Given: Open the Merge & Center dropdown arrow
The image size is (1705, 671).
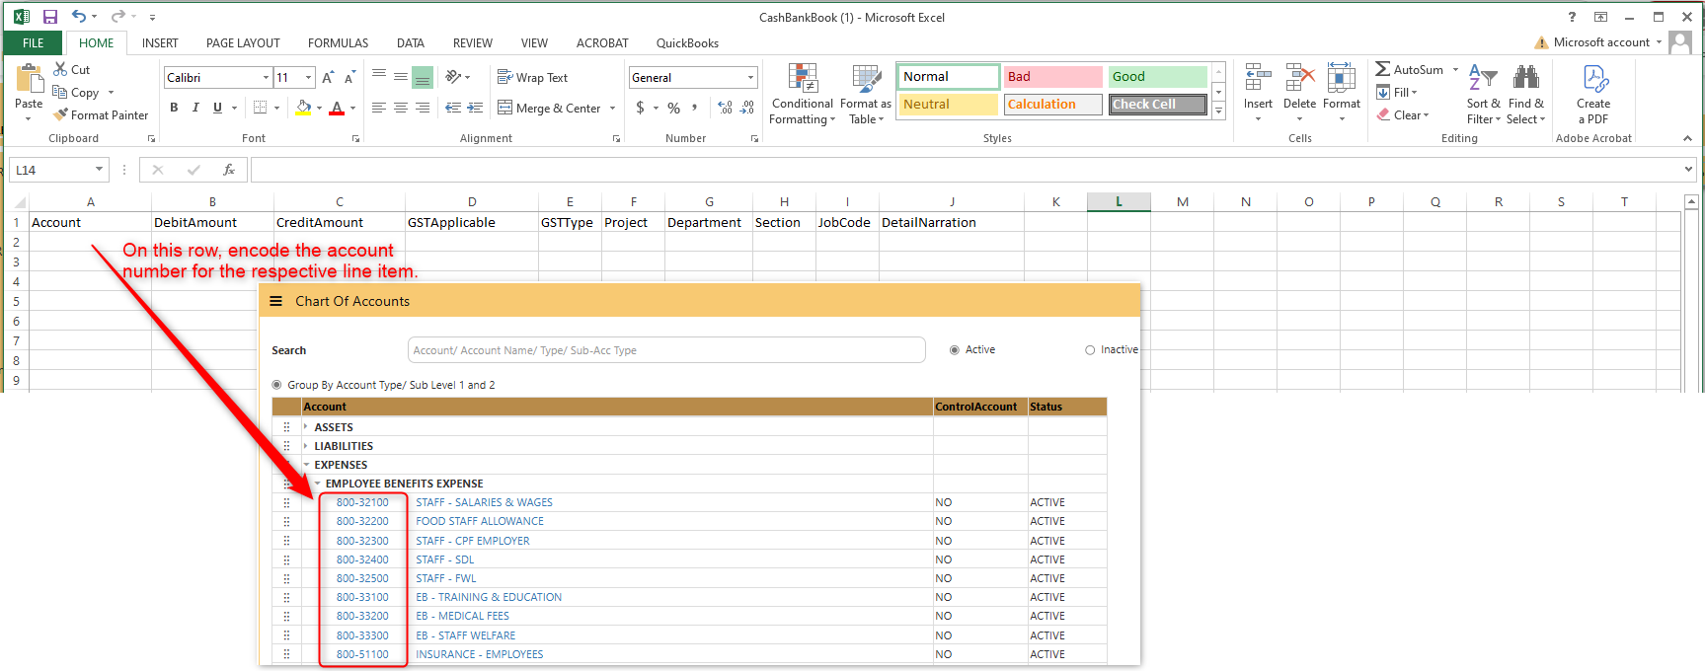Looking at the screenshot, I should click(x=613, y=109).
